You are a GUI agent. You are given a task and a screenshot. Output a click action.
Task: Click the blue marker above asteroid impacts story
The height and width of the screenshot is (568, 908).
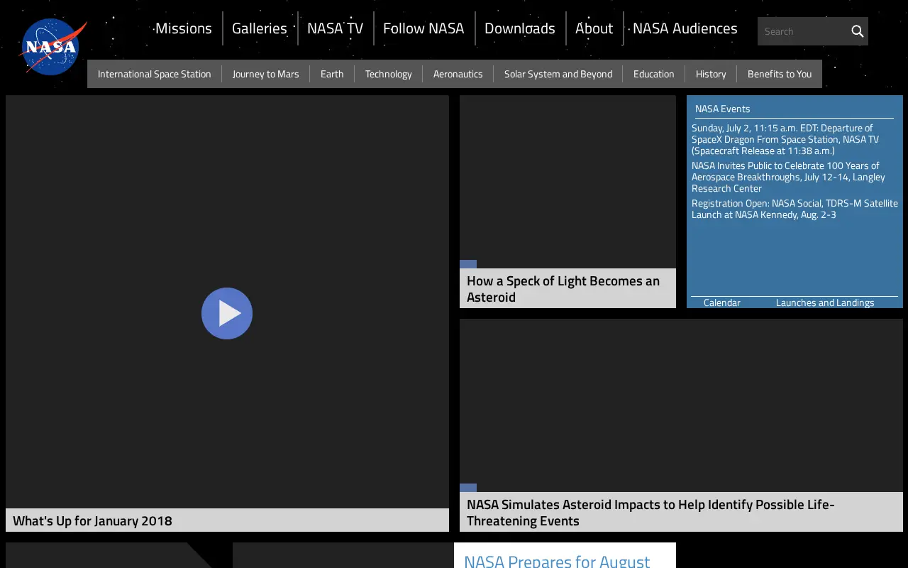468,488
